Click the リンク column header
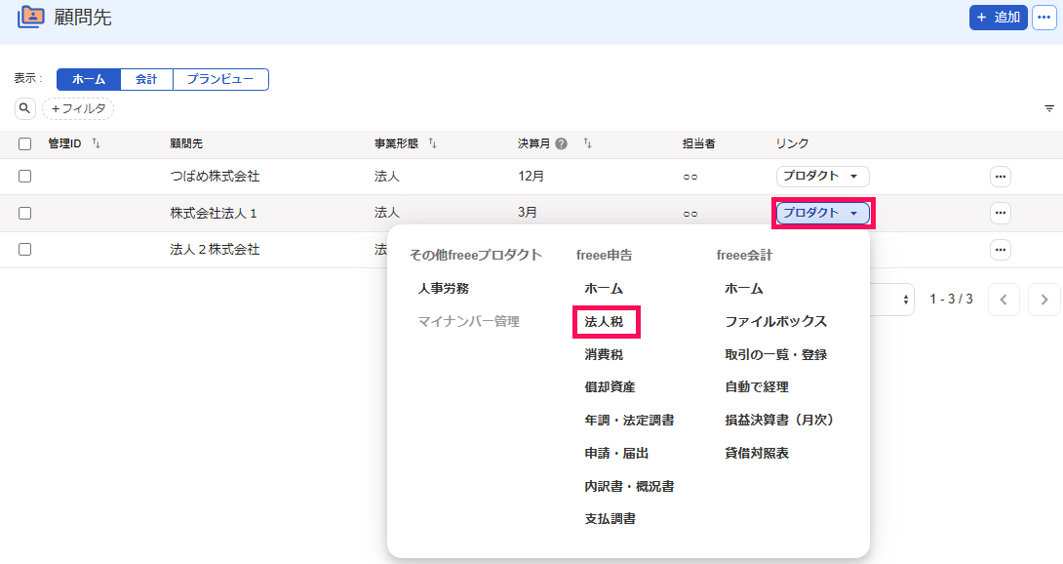This screenshot has width=1063, height=564. pos(792,143)
